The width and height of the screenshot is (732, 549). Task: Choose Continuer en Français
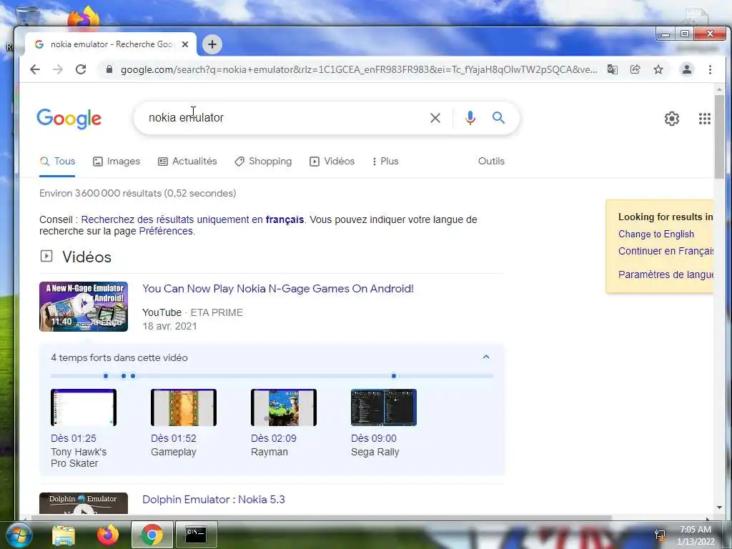[666, 251]
